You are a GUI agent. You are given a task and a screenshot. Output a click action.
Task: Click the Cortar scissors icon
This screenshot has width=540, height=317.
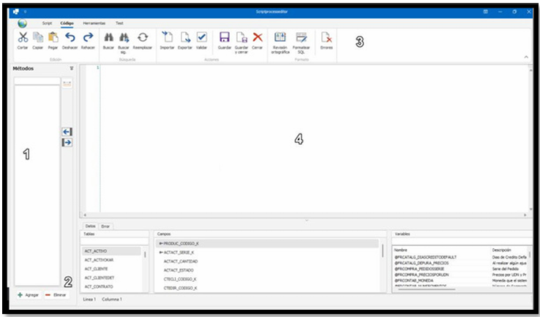23,37
